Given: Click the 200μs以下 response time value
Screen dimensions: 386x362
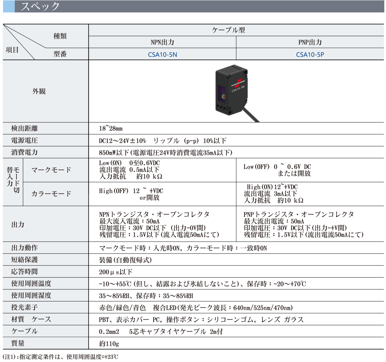Looking at the screenshot, I should tap(116, 272).
